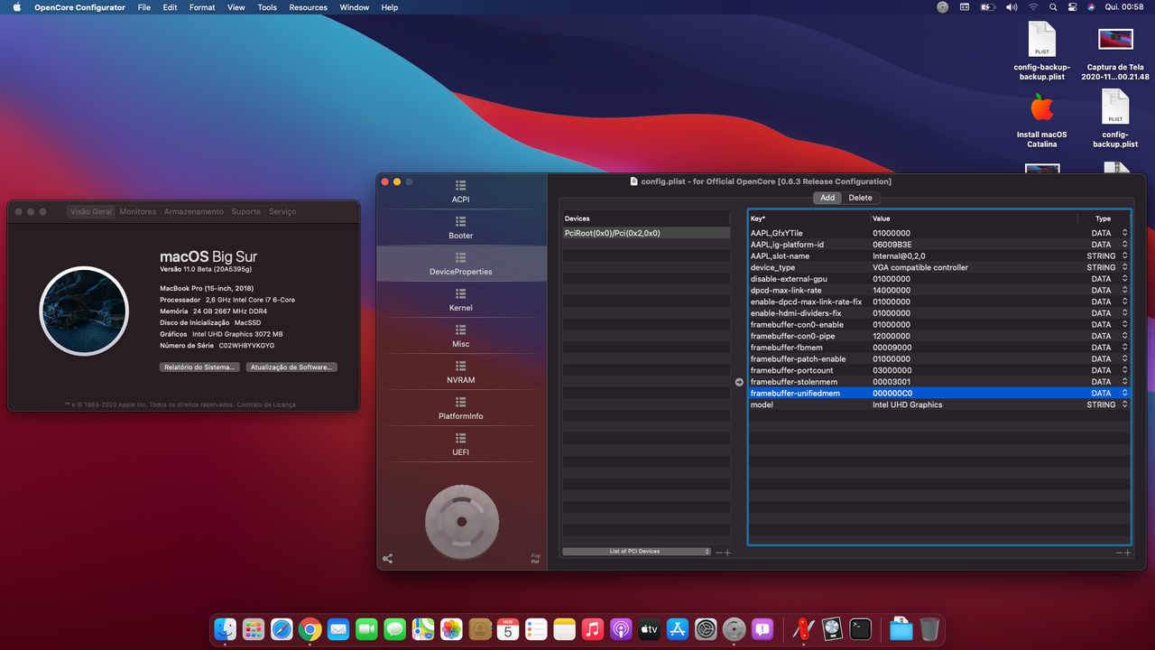1155x650 pixels.
Task: Click plus button beside List of PCI Devices
Action: pyautogui.click(x=727, y=552)
